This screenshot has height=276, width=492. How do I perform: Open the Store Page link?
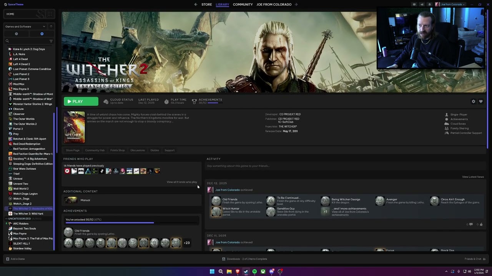pos(73,150)
